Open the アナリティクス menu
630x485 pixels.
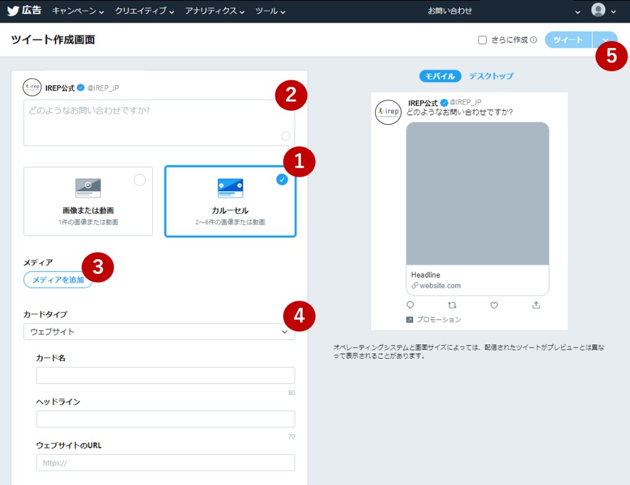click(x=215, y=11)
